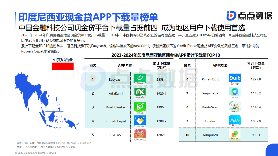Click the PinjamDuit app icon
The height and width of the screenshot is (156, 278).
[234, 79]
